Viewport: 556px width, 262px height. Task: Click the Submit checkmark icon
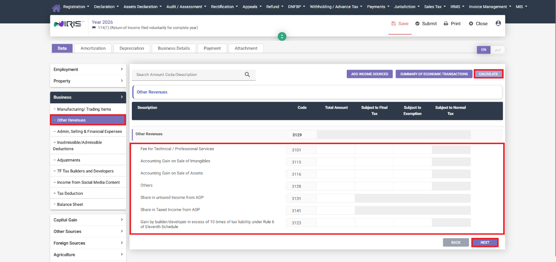click(417, 24)
